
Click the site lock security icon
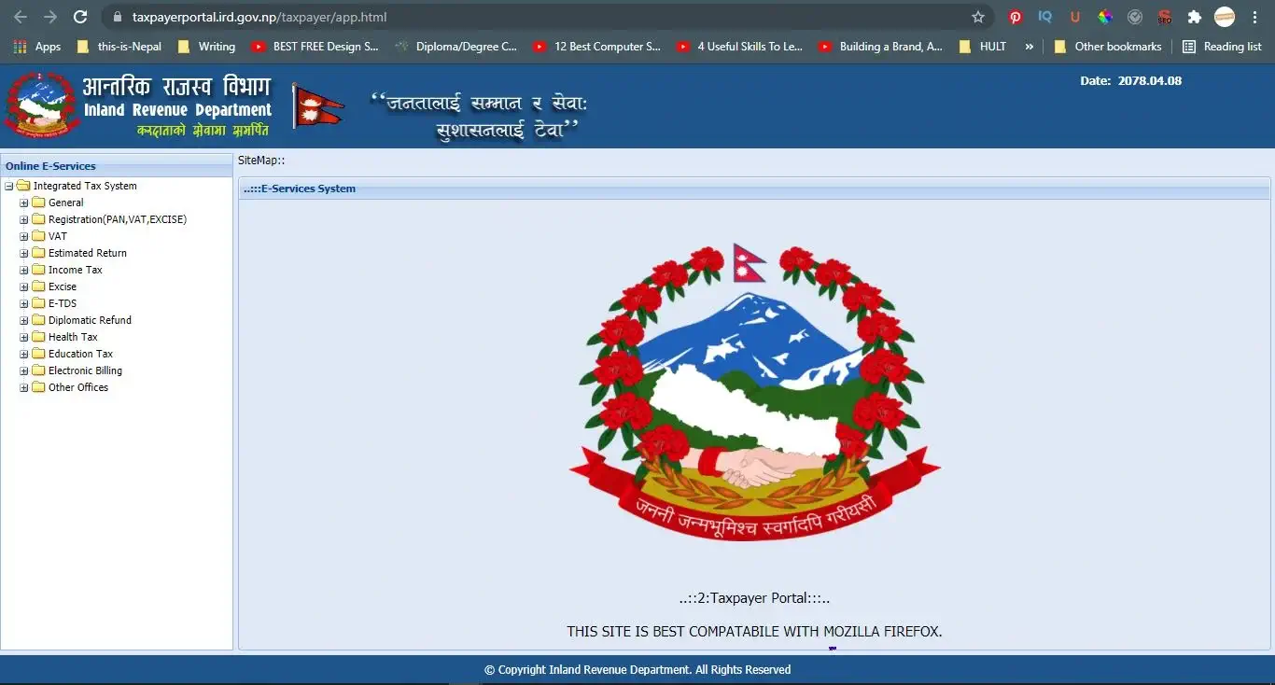[x=117, y=17]
